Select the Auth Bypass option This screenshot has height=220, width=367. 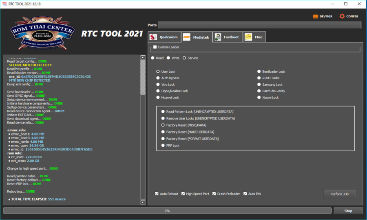point(158,78)
